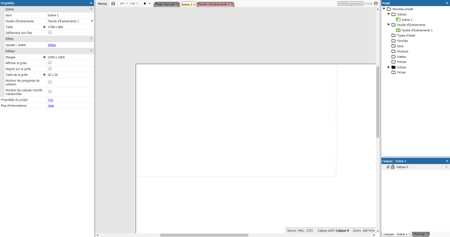This screenshot has width=450, height=237.
Task: Enable the Afficher la grille checkbox
Action: point(49,62)
